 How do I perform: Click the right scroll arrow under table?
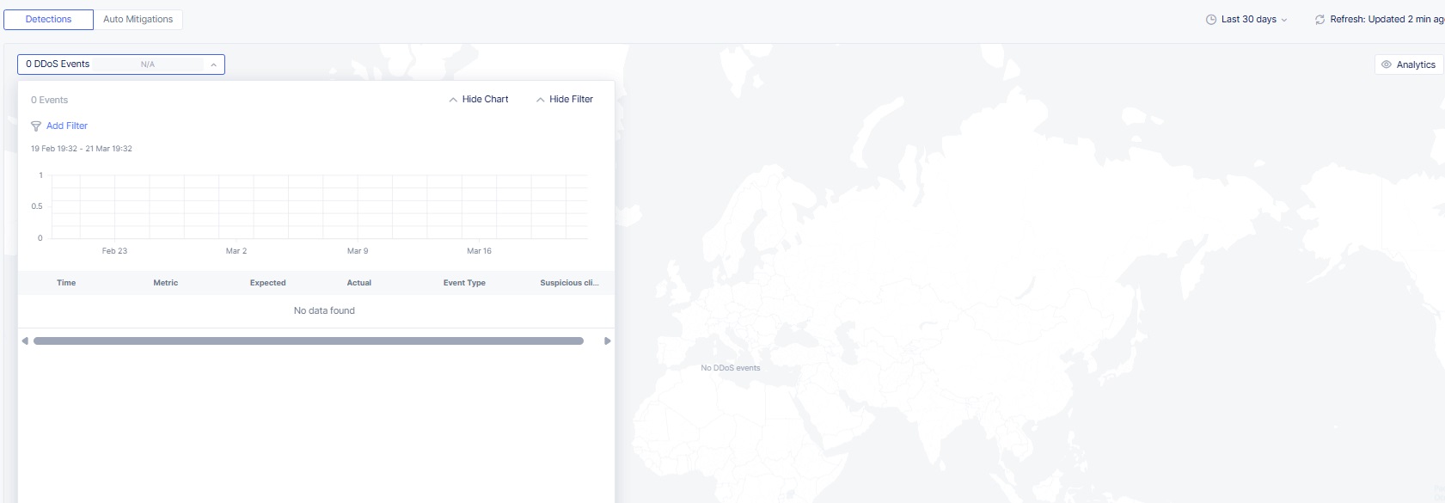tap(607, 341)
